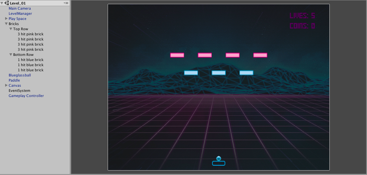Click the rightmost pink brick in game view
The image size is (367, 175).
tap(260, 55)
